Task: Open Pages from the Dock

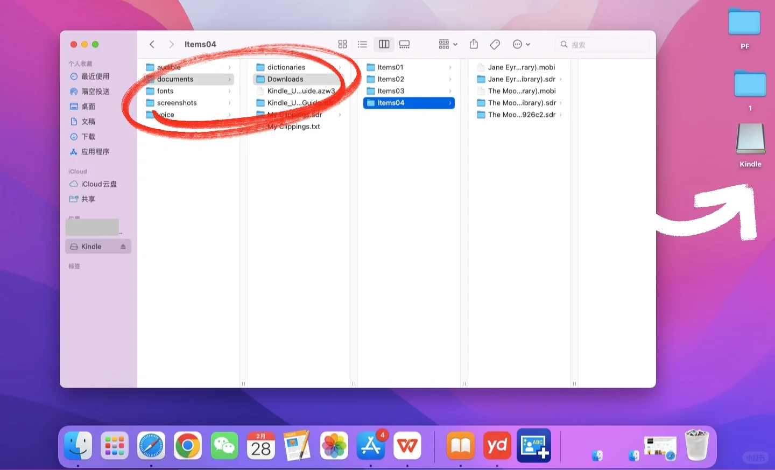Action: 298,445
